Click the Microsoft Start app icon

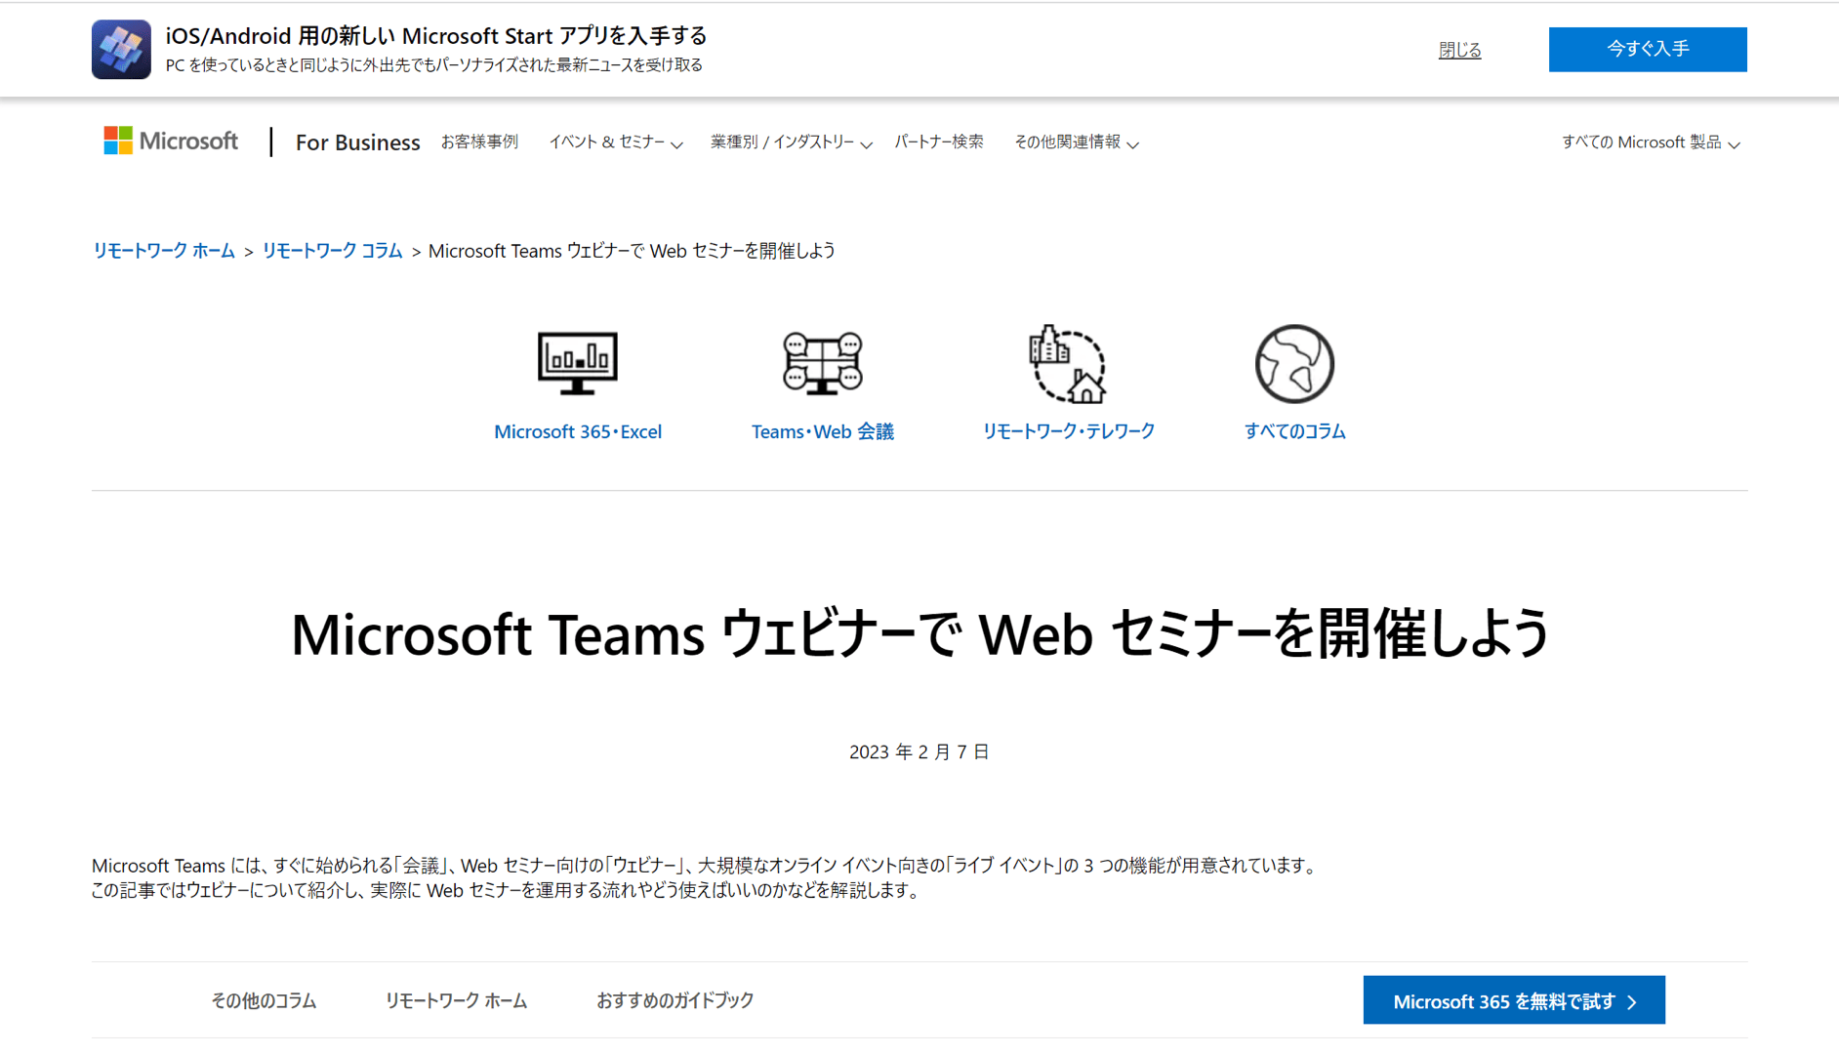(x=121, y=49)
